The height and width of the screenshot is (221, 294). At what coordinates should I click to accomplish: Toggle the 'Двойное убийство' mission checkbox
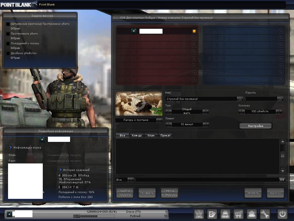8,53
